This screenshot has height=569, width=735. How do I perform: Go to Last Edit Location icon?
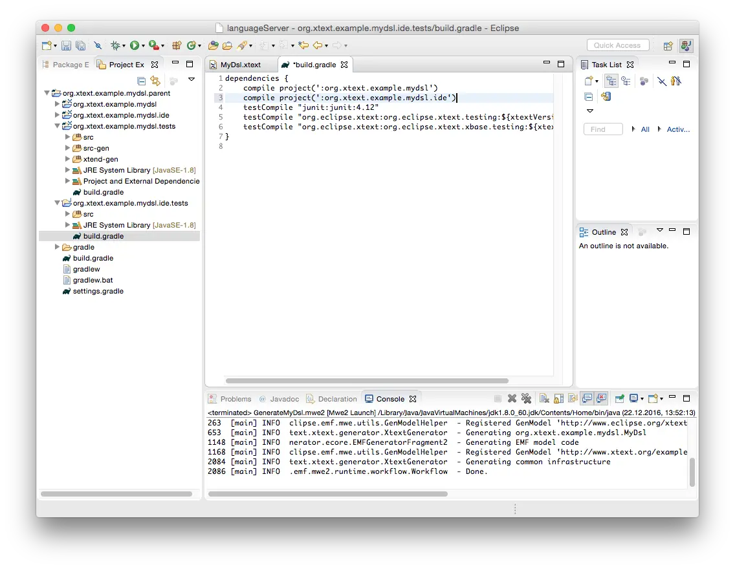(303, 45)
